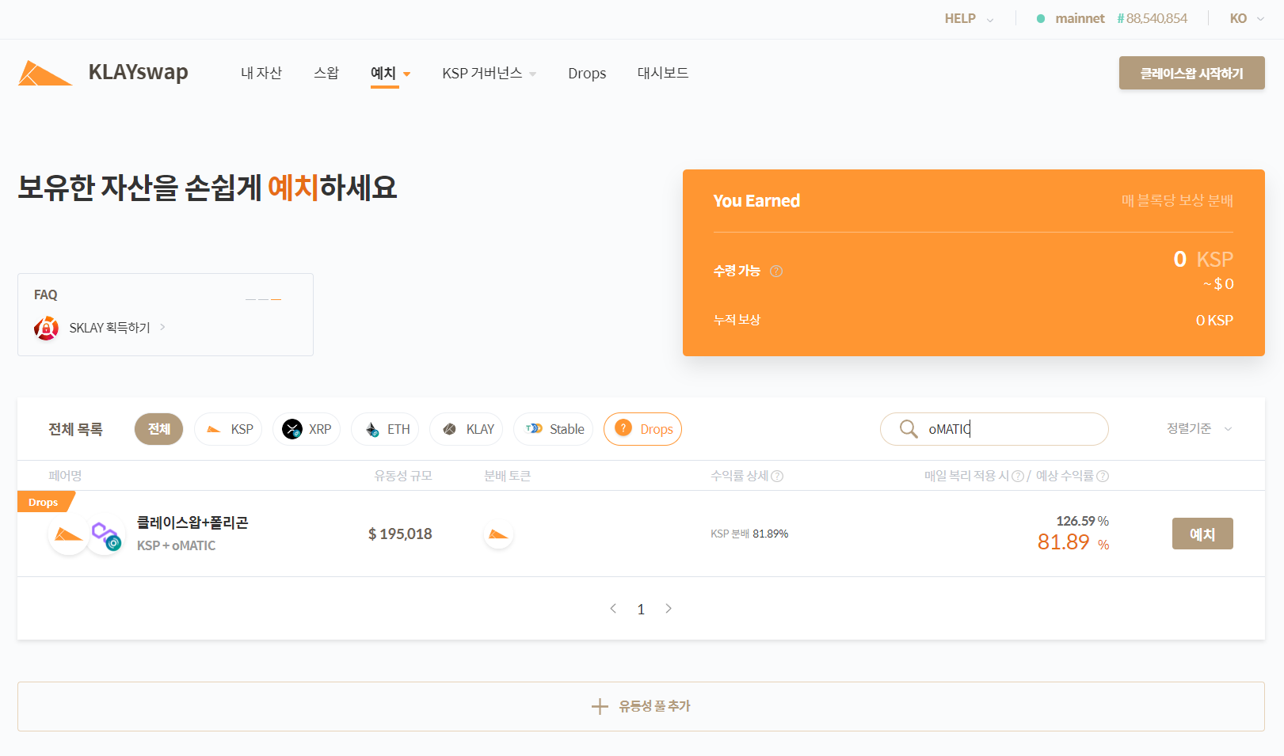
Task: Filter the list by Stable
Action: click(x=554, y=429)
